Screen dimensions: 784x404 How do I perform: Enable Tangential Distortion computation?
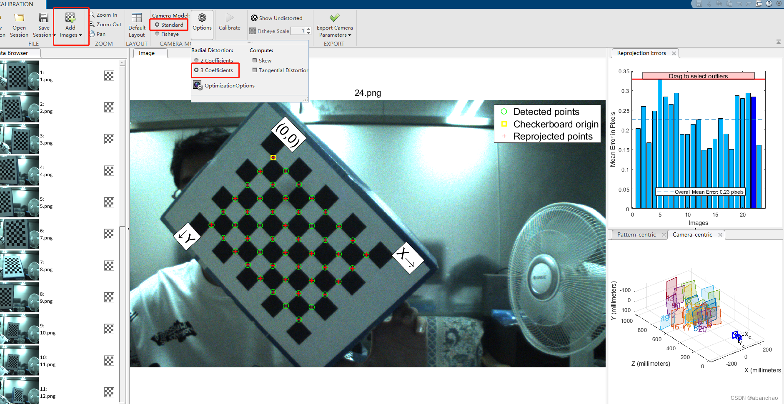255,70
